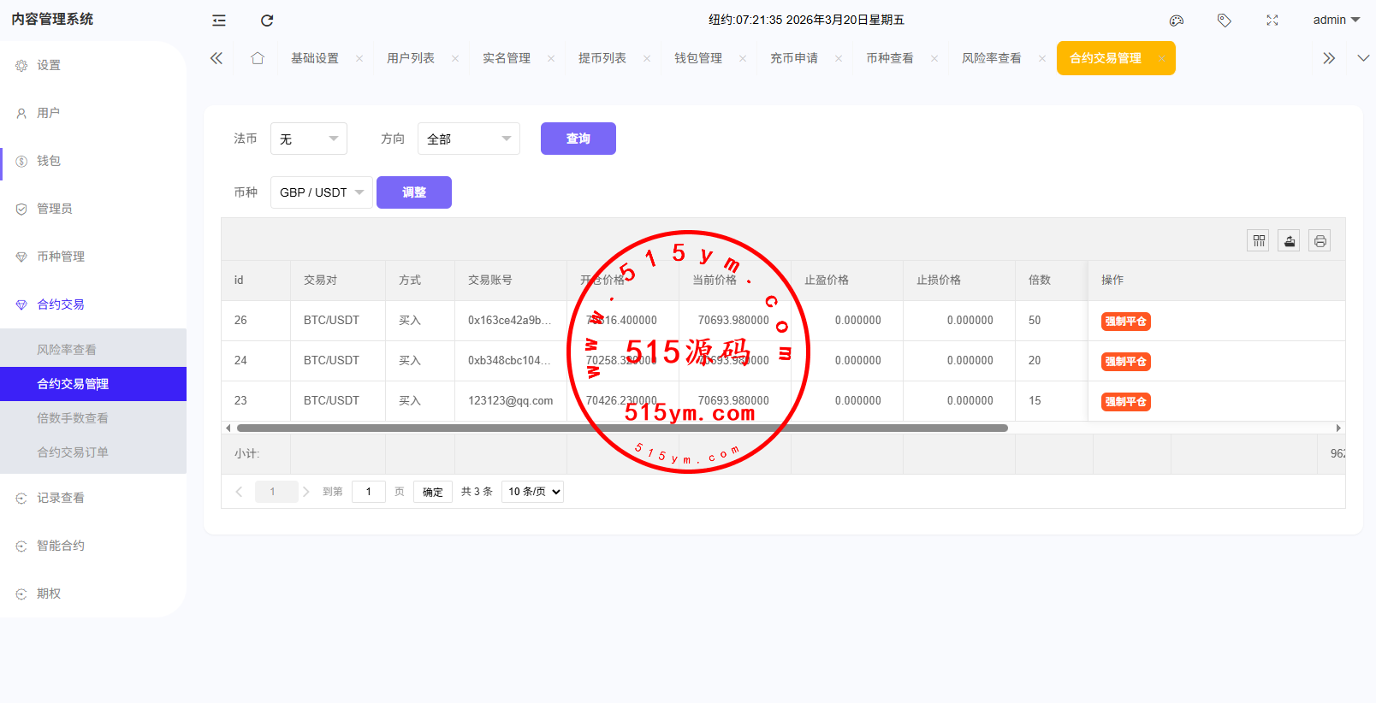Collapse the sidebar with the menu fold icon
Image resolution: width=1376 pixels, height=703 pixels.
click(x=219, y=21)
